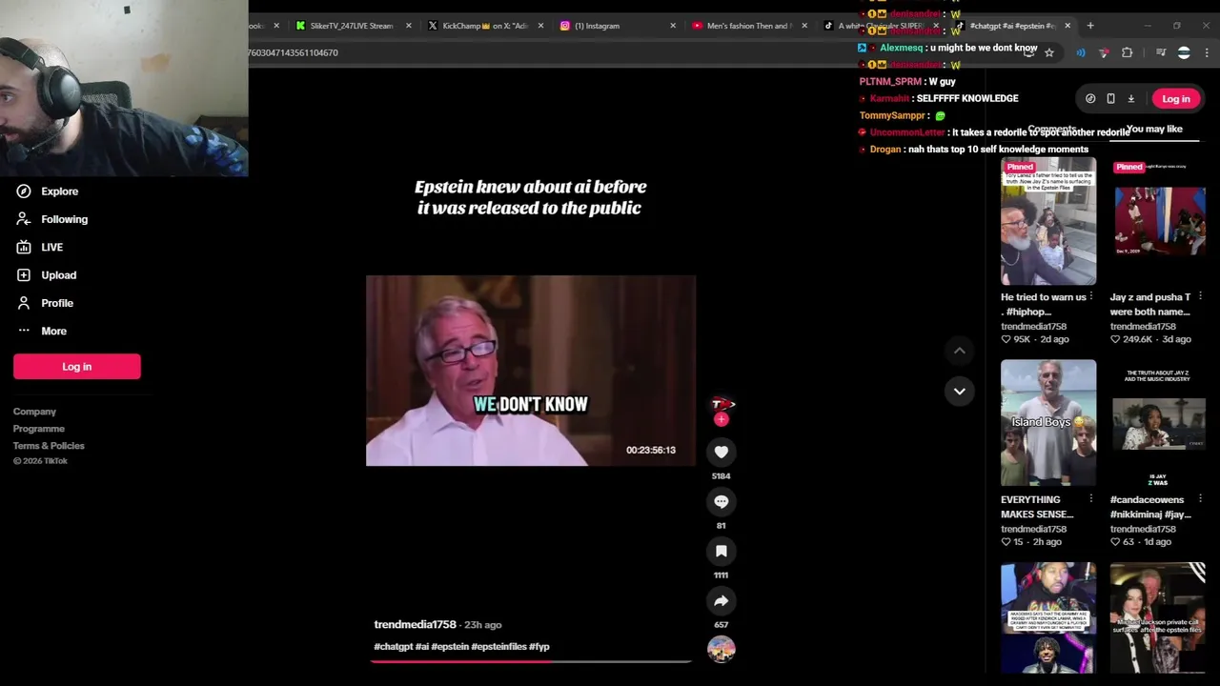The image size is (1220, 686).
Task: Open options for He tried to warn us
Action: 1091,297
